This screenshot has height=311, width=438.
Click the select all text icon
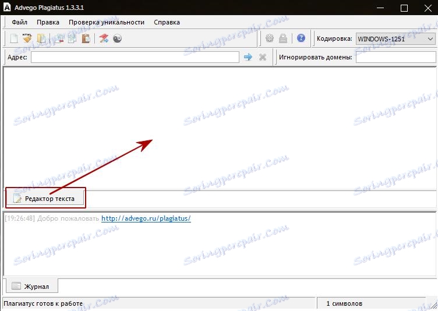[41, 38]
